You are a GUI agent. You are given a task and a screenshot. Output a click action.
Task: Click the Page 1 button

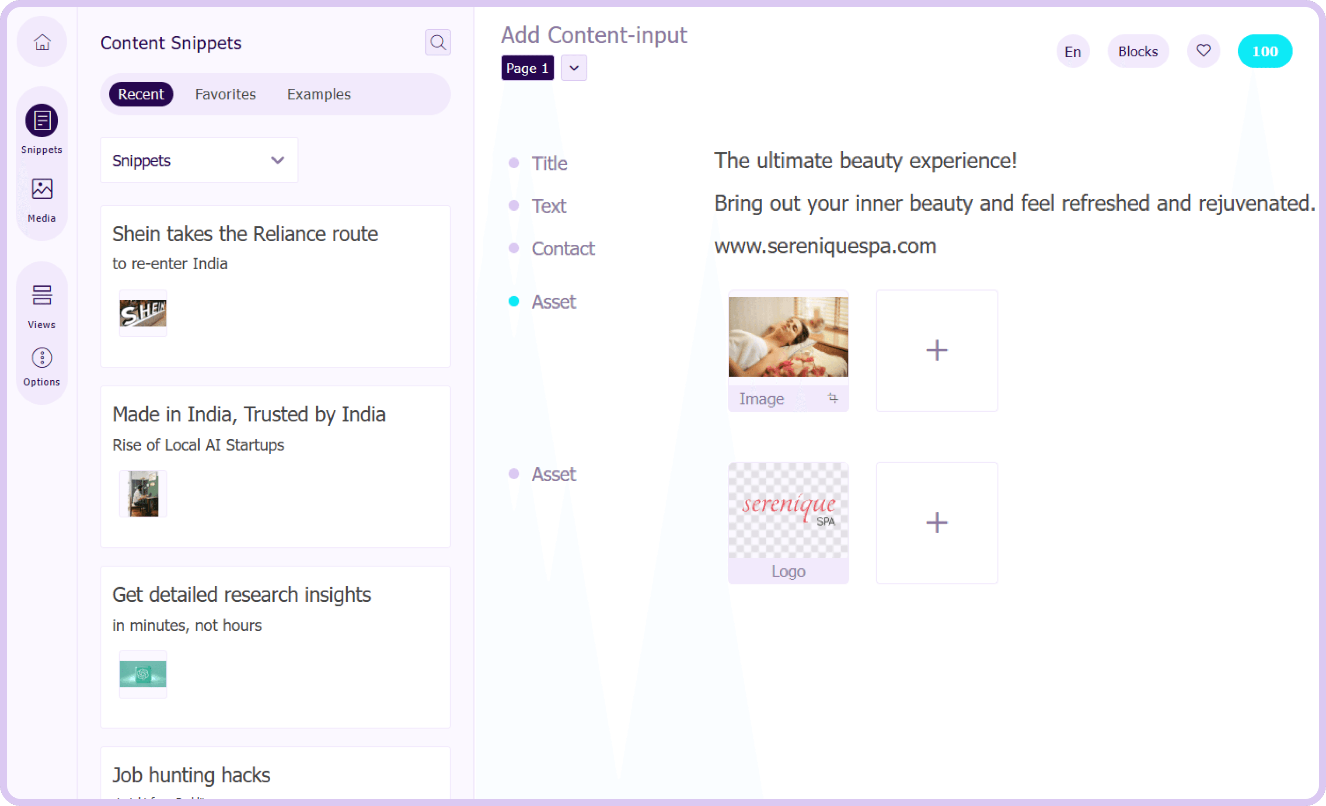click(x=527, y=68)
